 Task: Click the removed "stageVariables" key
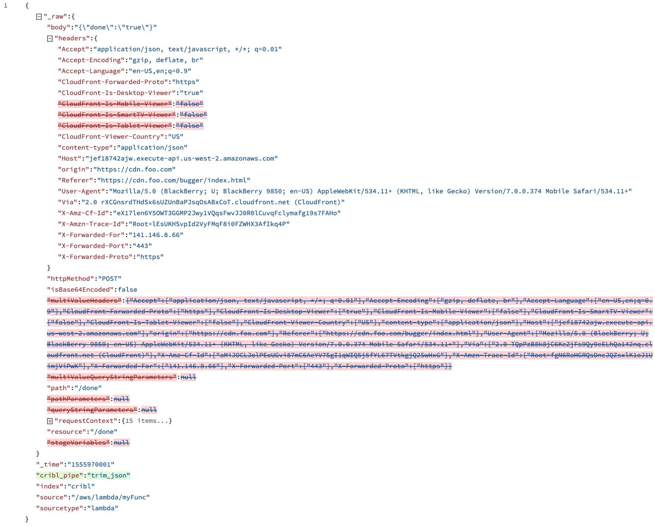pyautogui.click(x=78, y=443)
